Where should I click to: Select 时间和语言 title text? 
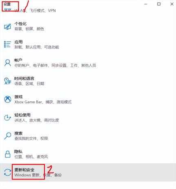24,78
